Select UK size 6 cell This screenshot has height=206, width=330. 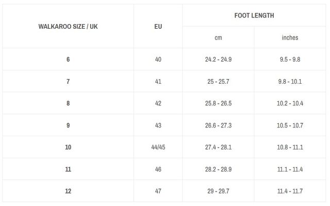(68, 60)
